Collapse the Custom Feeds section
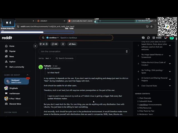 (x=28, y=112)
